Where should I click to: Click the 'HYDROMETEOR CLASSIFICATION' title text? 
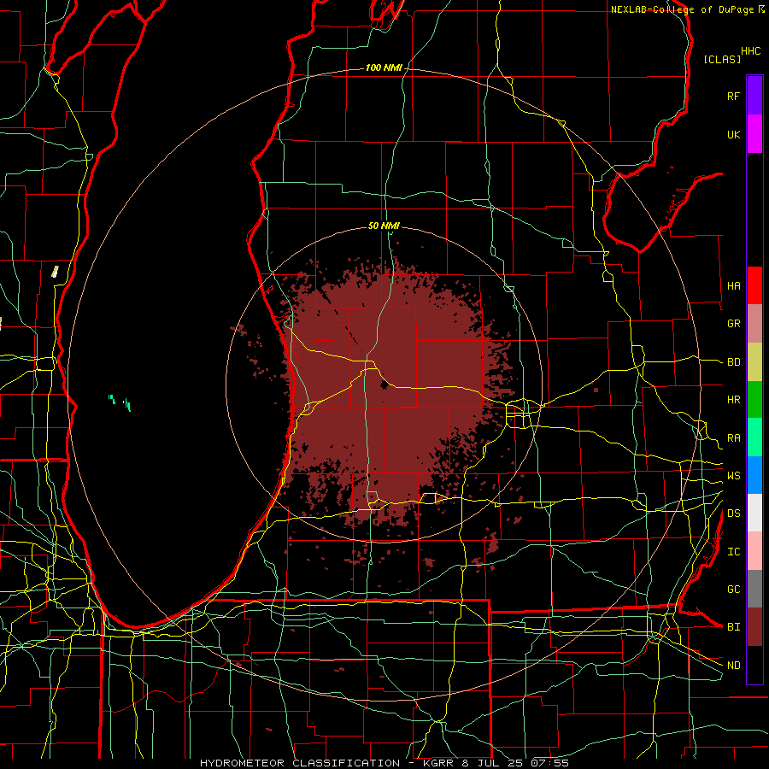click(x=300, y=763)
